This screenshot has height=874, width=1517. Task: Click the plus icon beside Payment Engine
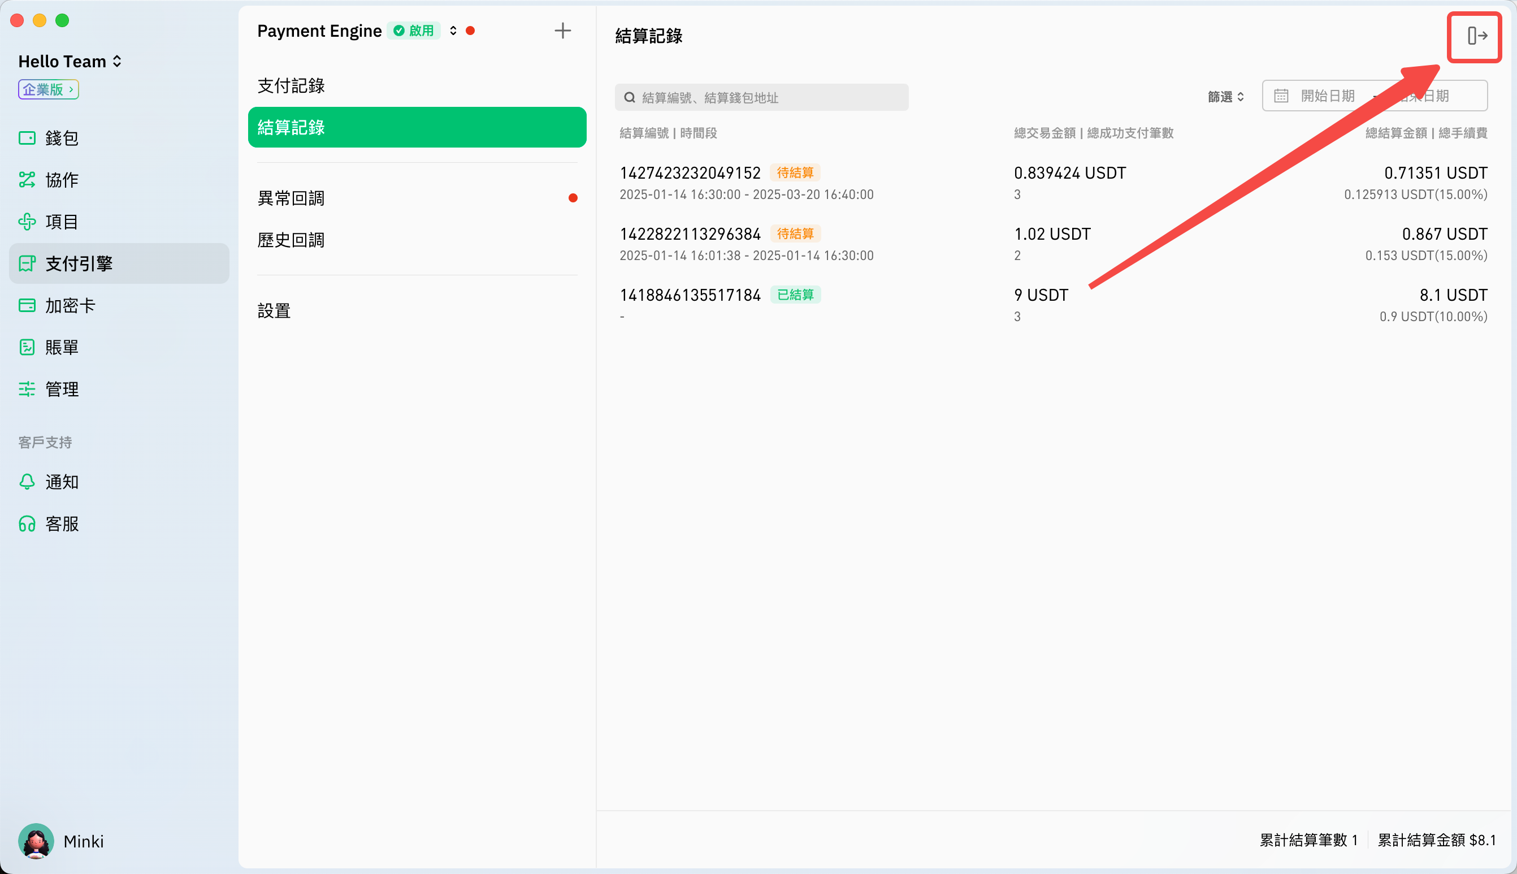click(x=562, y=31)
